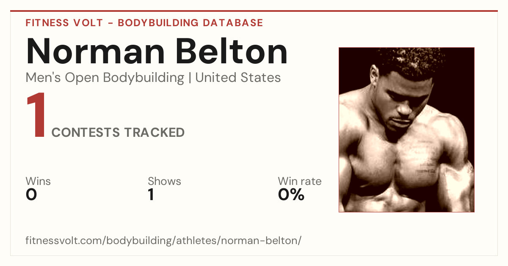Viewport: 508px width, 266px height.
Task: Select the CONTESTS TRACKED label
Action: (118, 133)
